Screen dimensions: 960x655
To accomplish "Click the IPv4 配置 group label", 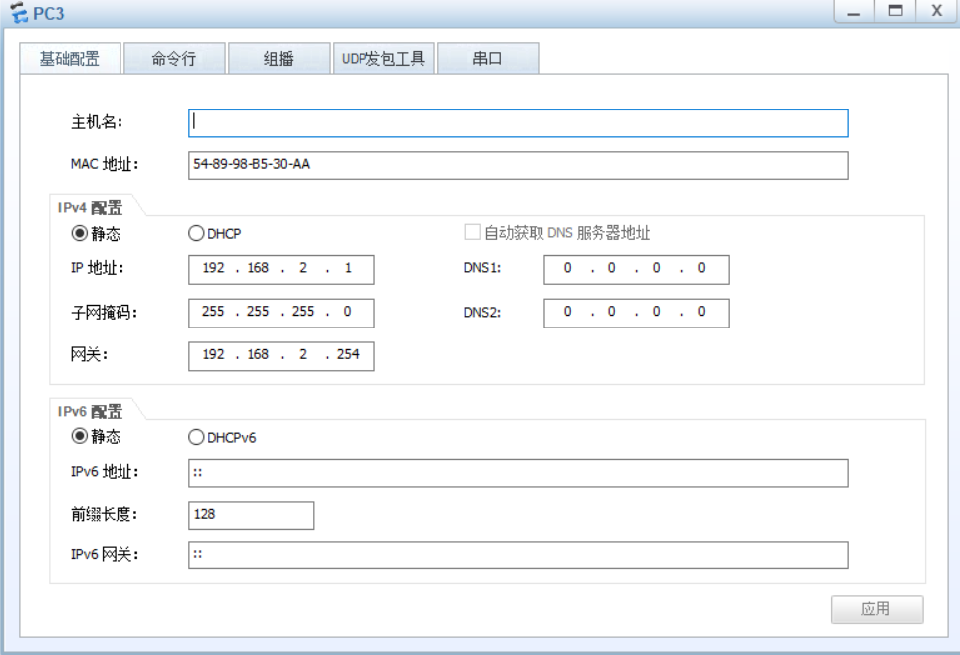I will pos(90,208).
